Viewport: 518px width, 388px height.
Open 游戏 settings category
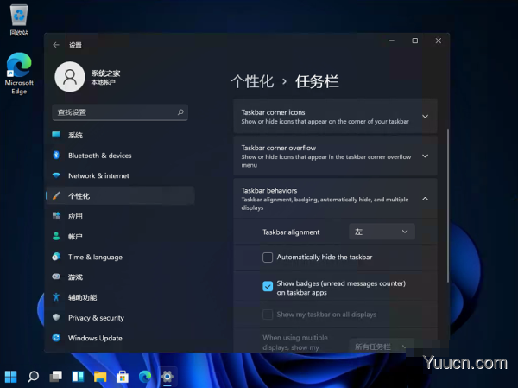pyautogui.click(x=120, y=277)
